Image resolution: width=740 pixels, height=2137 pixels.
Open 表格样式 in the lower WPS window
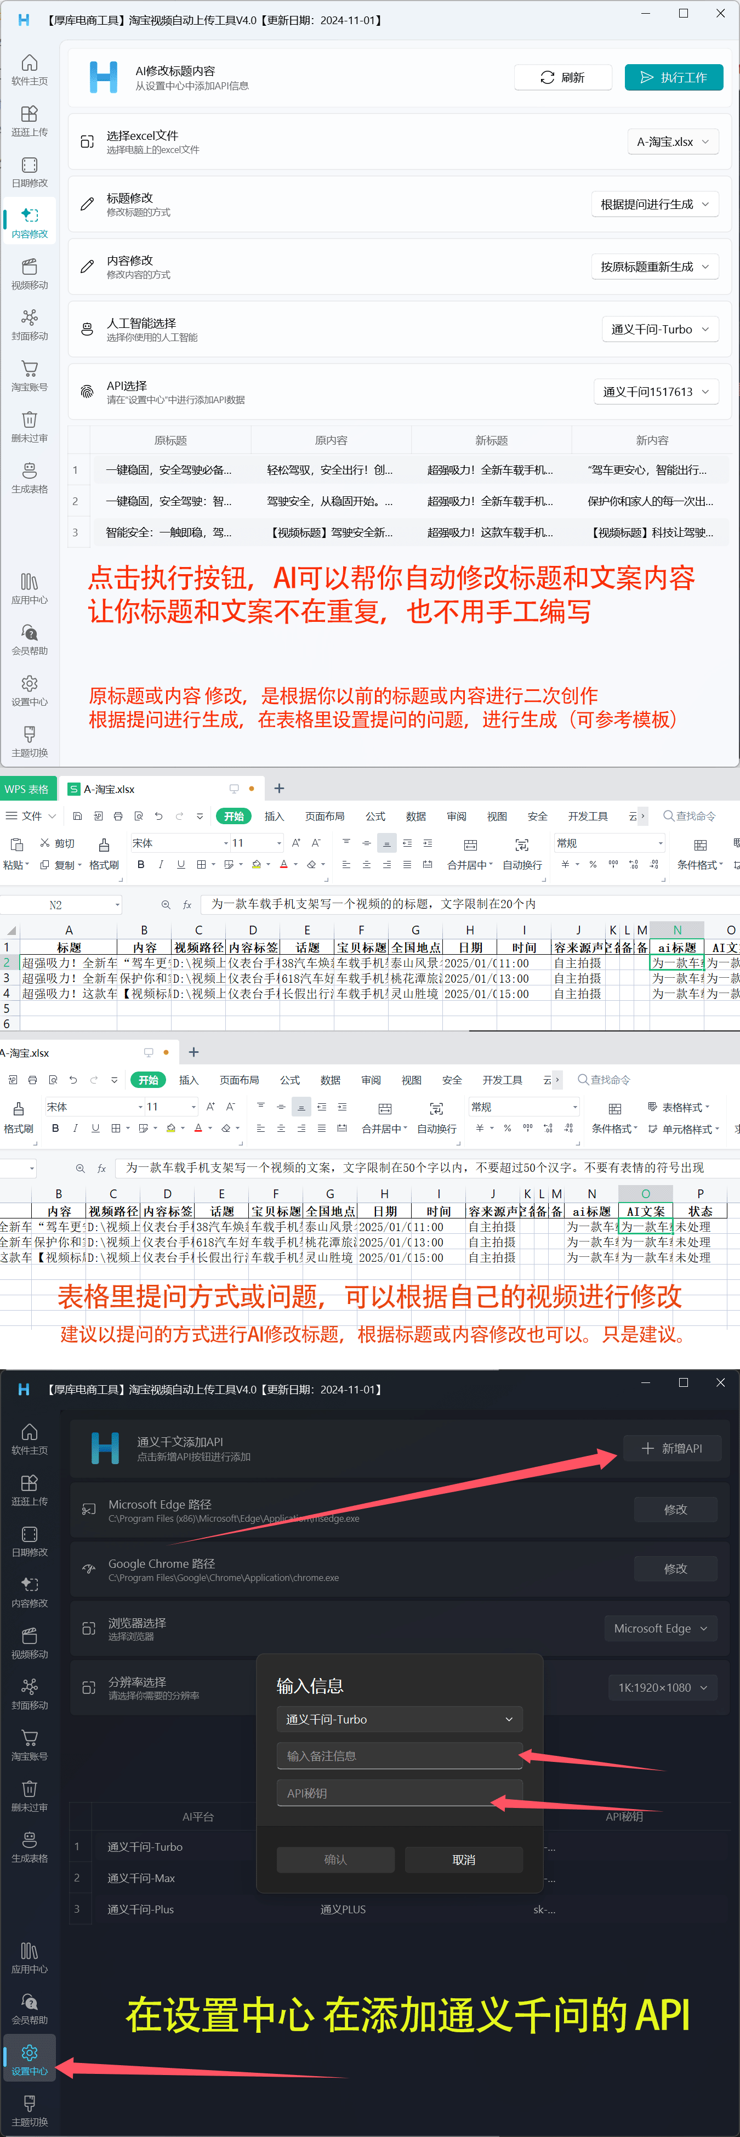click(x=678, y=1107)
